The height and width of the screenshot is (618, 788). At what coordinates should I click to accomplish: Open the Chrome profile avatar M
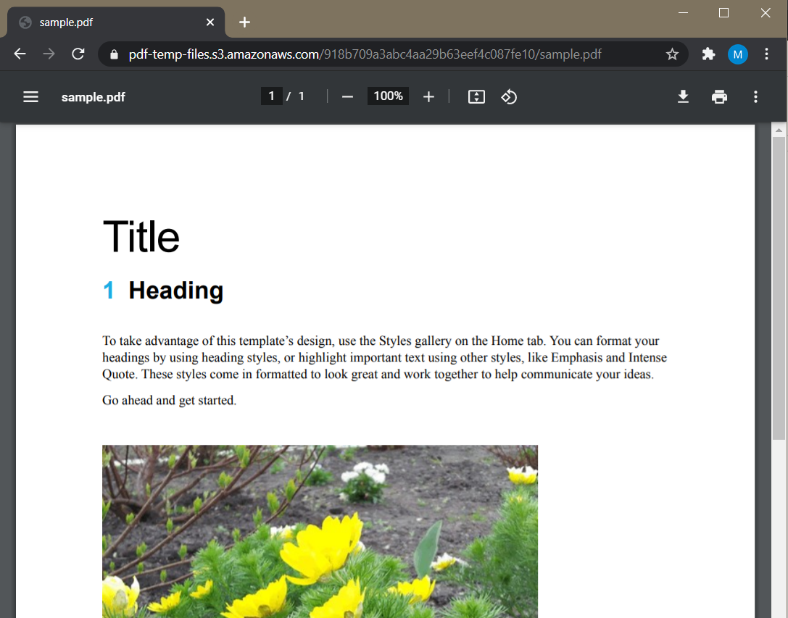coord(738,54)
